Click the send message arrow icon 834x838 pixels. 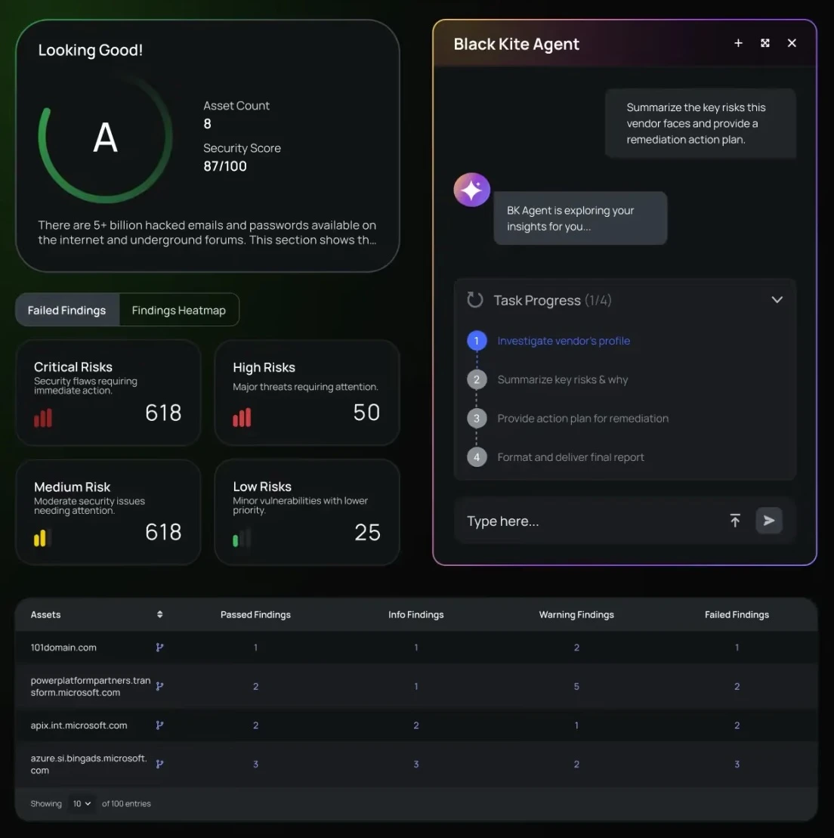coord(769,521)
